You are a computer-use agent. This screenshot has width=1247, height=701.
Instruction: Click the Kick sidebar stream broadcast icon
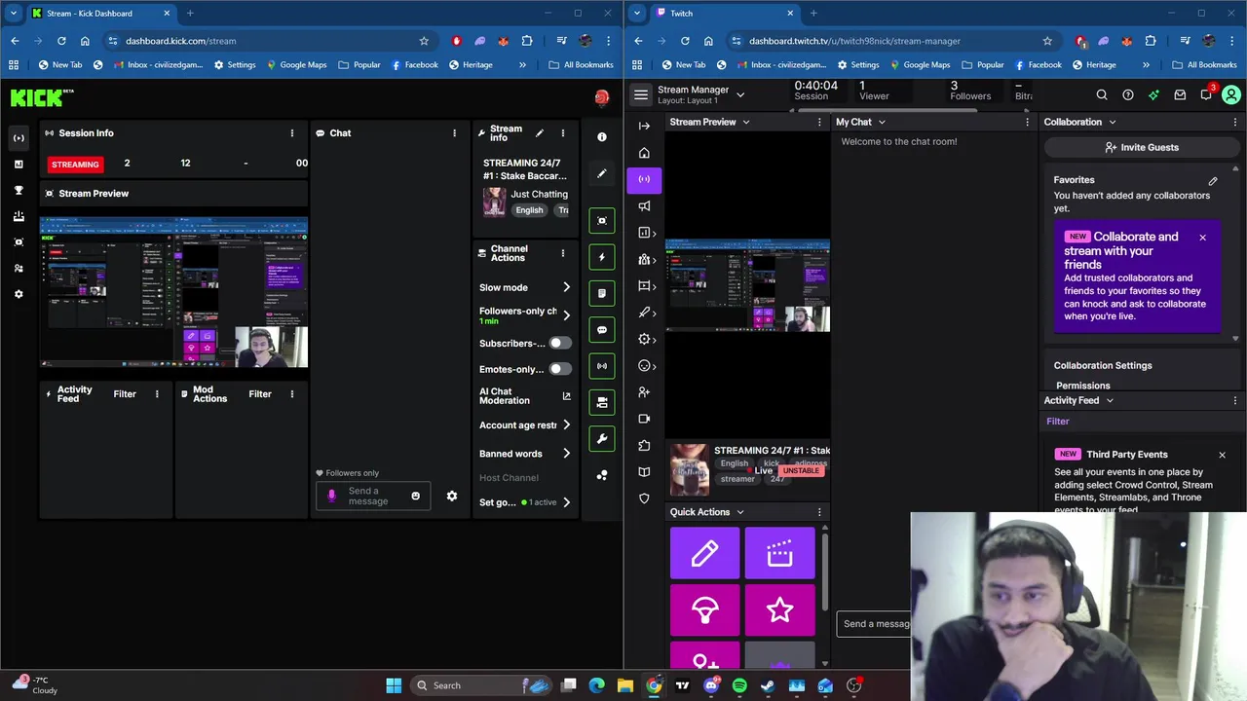(19, 138)
